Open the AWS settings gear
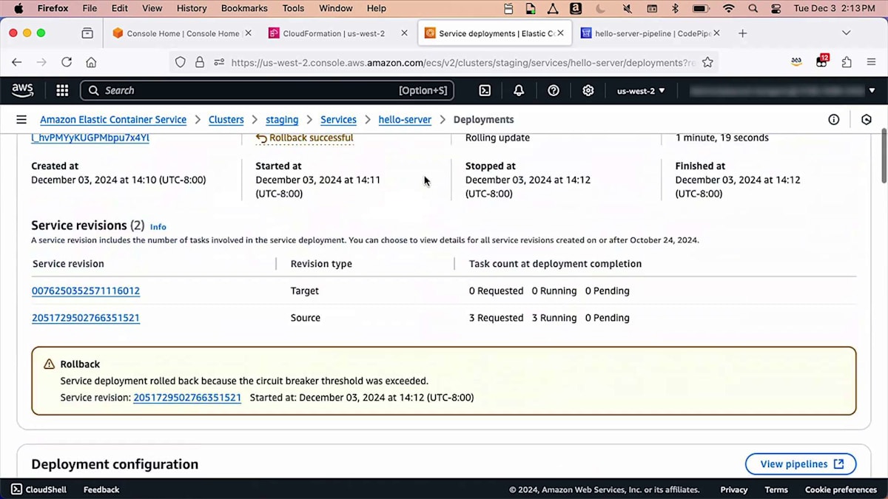The width and height of the screenshot is (888, 499). click(x=588, y=90)
